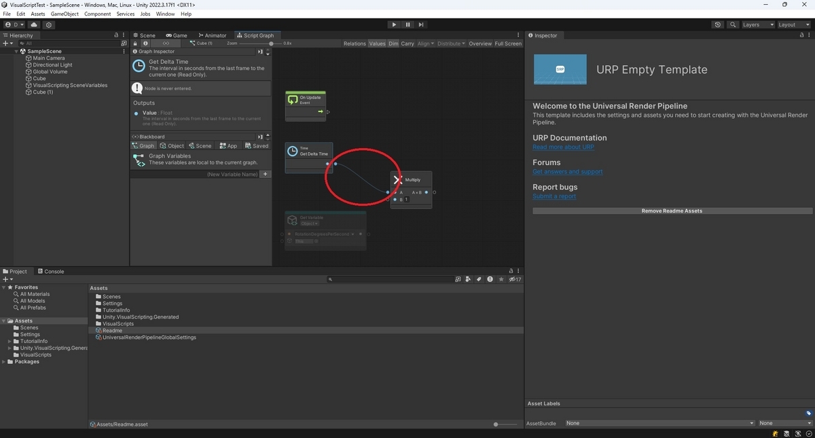Image resolution: width=815 pixels, height=438 pixels.
Task: Start Play mode
Action: pyautogui.click(x=394, y=24)
